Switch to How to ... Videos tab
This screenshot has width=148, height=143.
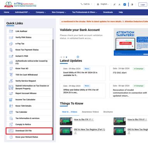pyautogui.click(x=69, y=112)
